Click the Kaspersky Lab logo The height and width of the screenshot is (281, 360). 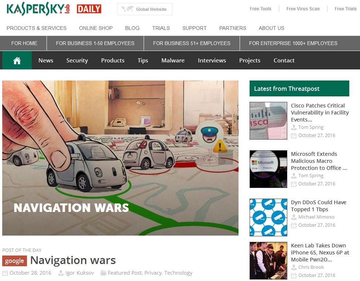(38, 9)
